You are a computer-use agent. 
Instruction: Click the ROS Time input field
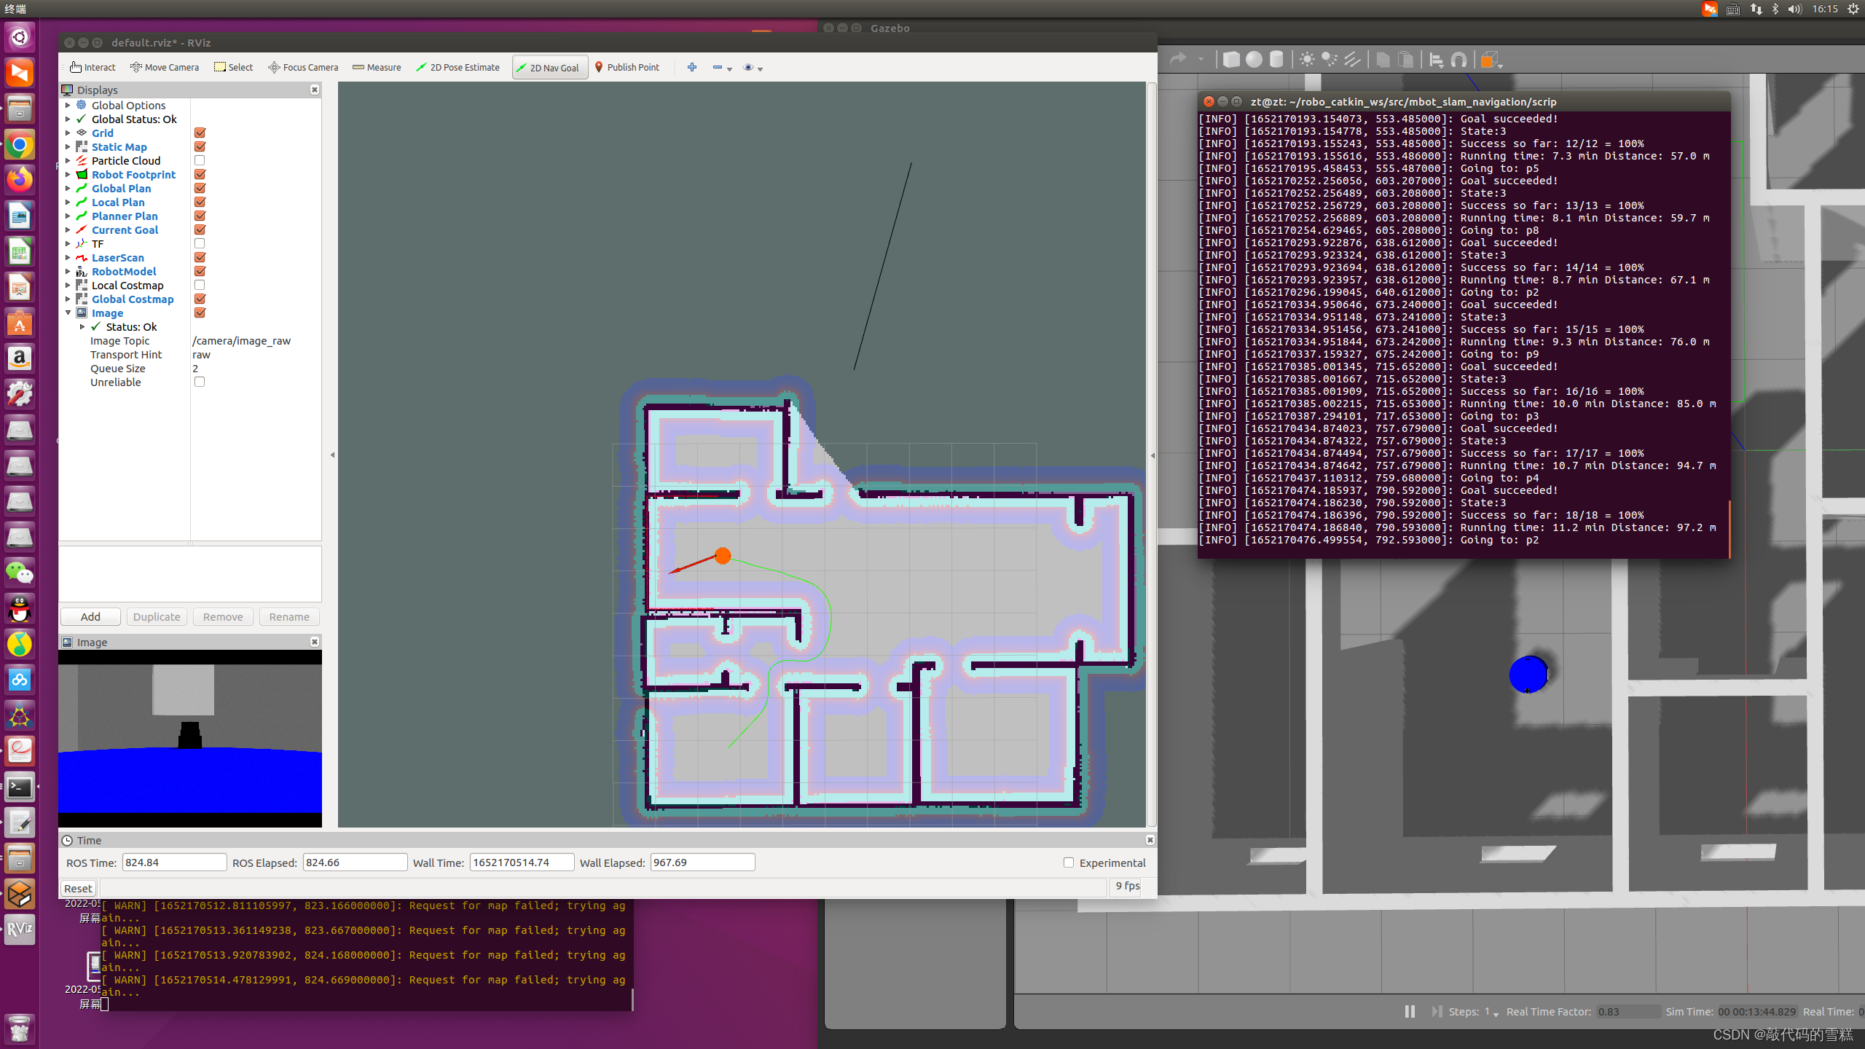click(174, 863)
